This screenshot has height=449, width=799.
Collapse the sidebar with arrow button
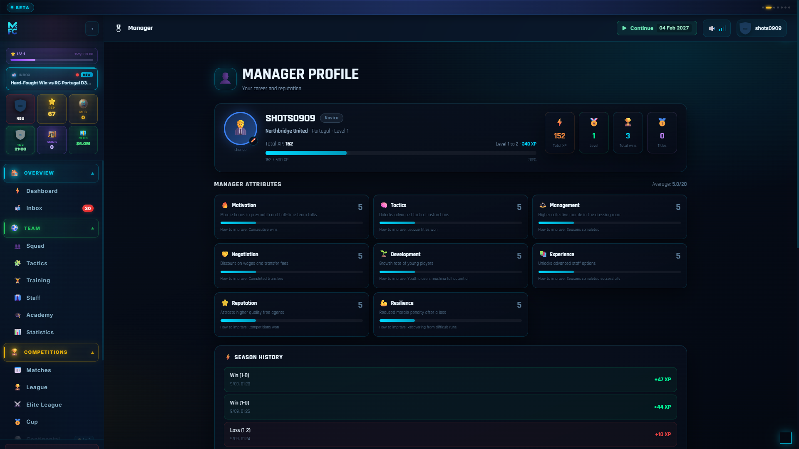coord(92,29)
